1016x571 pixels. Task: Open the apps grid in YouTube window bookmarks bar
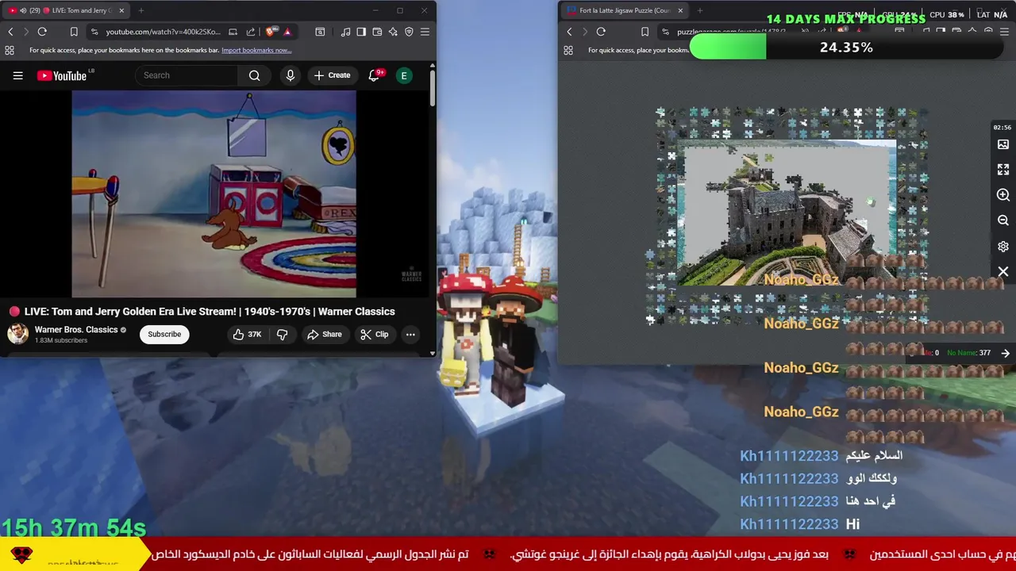pos(10,50)
